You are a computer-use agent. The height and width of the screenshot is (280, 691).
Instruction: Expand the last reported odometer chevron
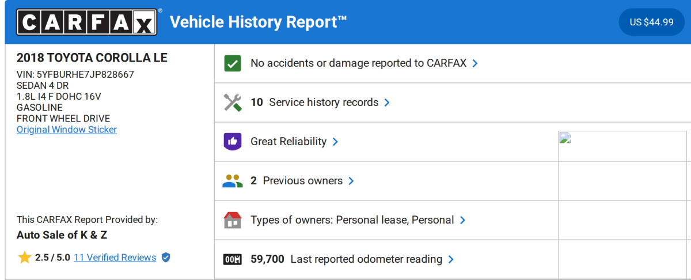[x=451, y=259]
